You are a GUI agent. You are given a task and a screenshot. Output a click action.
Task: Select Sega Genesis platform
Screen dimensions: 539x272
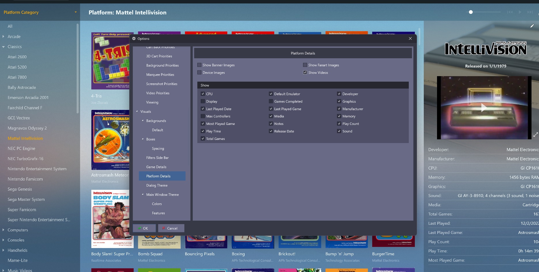pos(20,189)
